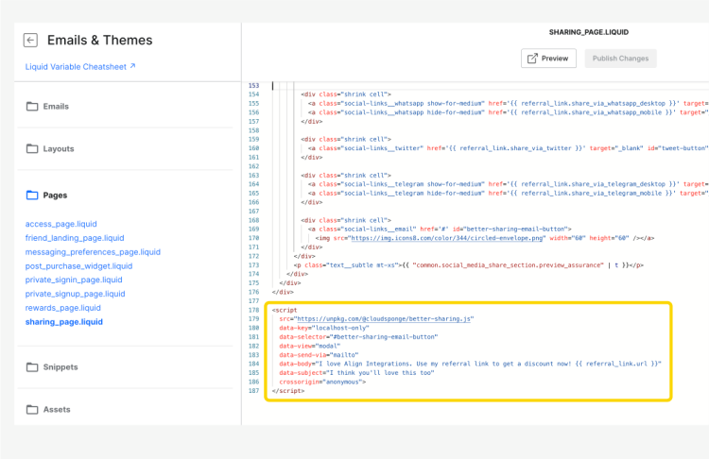Expand the Emails folder label
The width and height of the screenshot is (709, 459).
[56, 106]
